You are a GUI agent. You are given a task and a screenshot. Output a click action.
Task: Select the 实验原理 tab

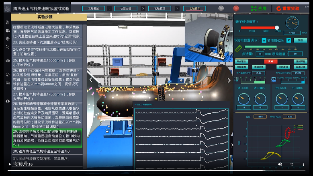tap(159, 8)
